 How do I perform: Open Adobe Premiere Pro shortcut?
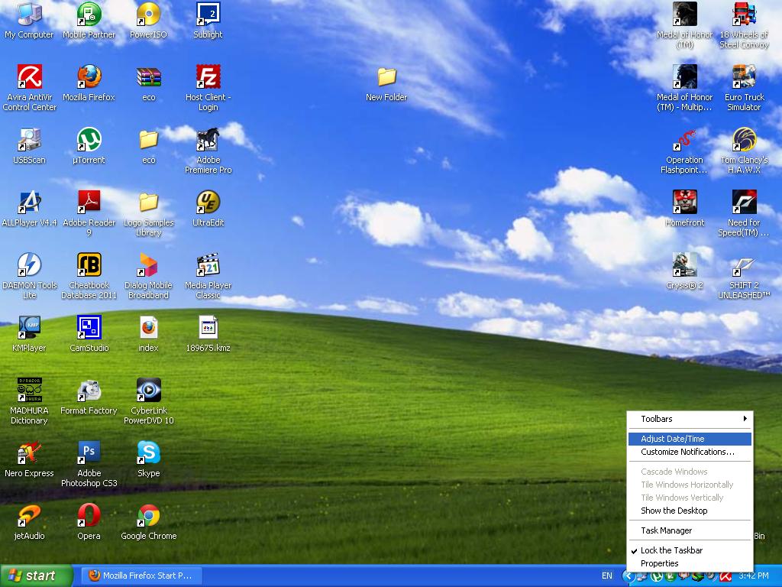point(208,151)
